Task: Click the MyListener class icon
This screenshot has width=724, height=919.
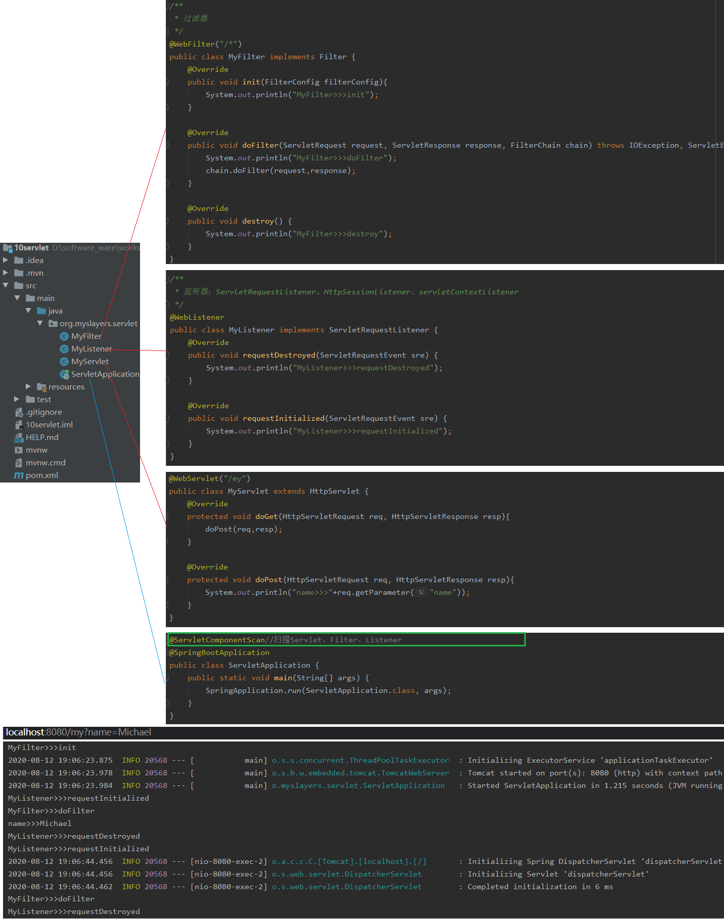Action: point(64,349)
